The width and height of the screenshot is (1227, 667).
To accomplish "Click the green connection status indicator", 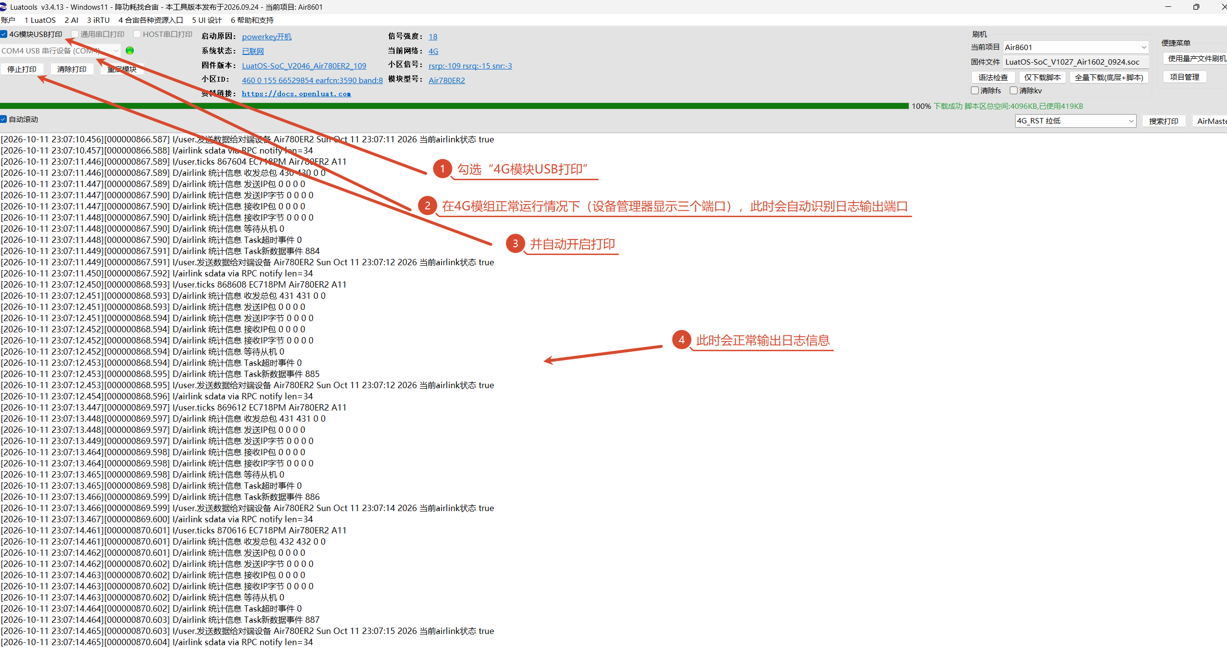I will click(130, 51).
